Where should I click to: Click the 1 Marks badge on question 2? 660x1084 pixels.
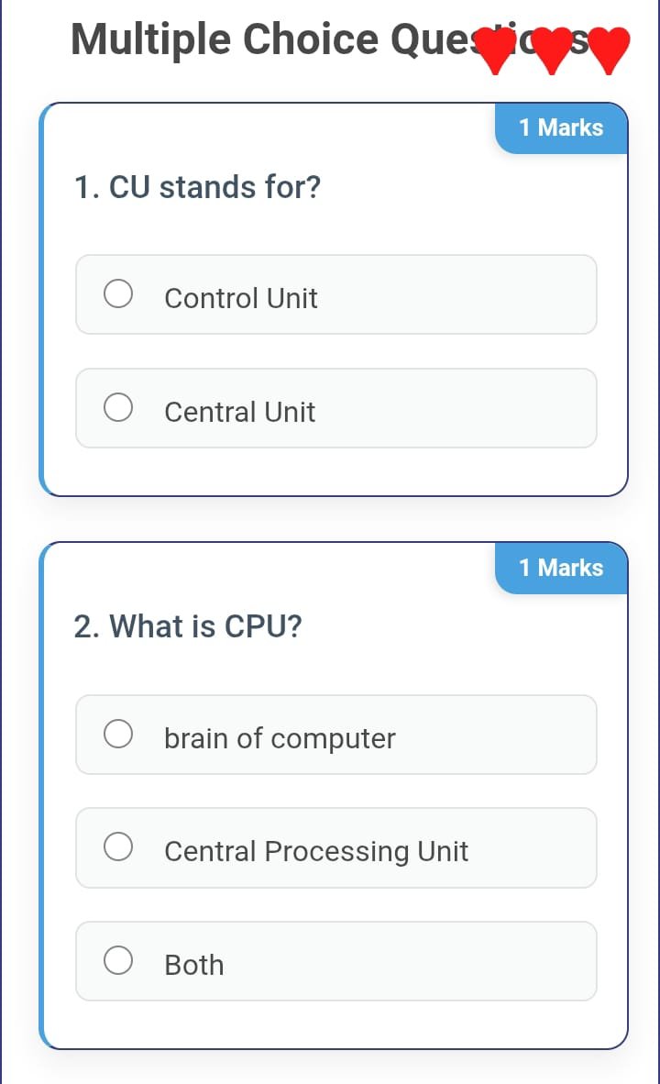tap(561, 568)
